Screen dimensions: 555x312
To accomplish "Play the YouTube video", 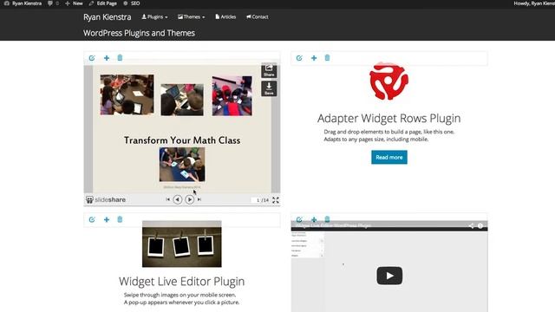I will (x=389, y=276).
